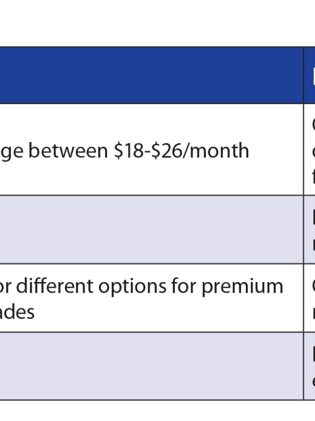Image resolution: width=315 pixels, height=421 pixels.
Task: Click the right-column lavender cell in the bottom row
Action: pyautogui.click(x=310, y=366)
